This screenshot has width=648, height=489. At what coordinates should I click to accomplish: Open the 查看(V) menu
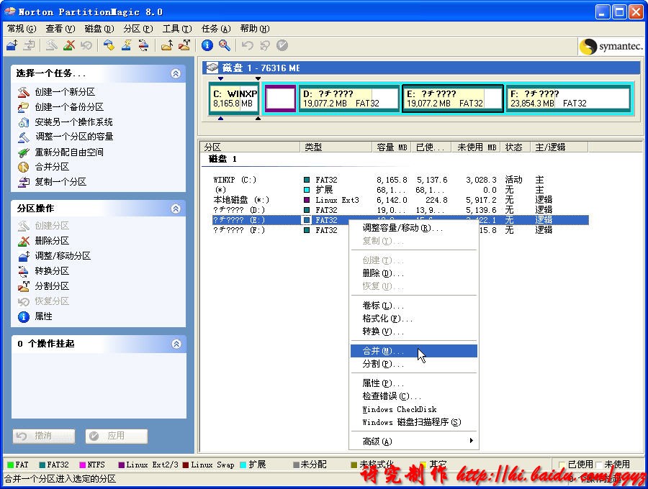[x=60, y=29]
